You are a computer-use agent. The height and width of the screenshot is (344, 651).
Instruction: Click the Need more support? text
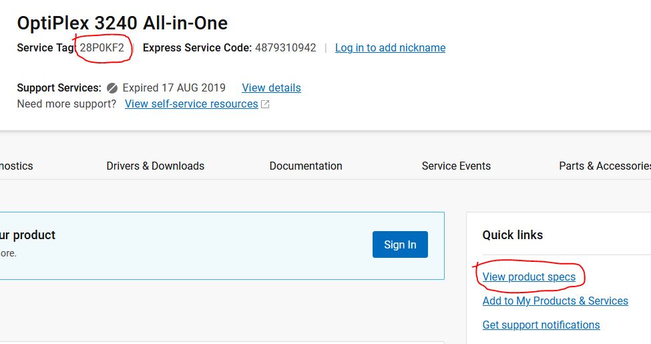click(66, 104)
